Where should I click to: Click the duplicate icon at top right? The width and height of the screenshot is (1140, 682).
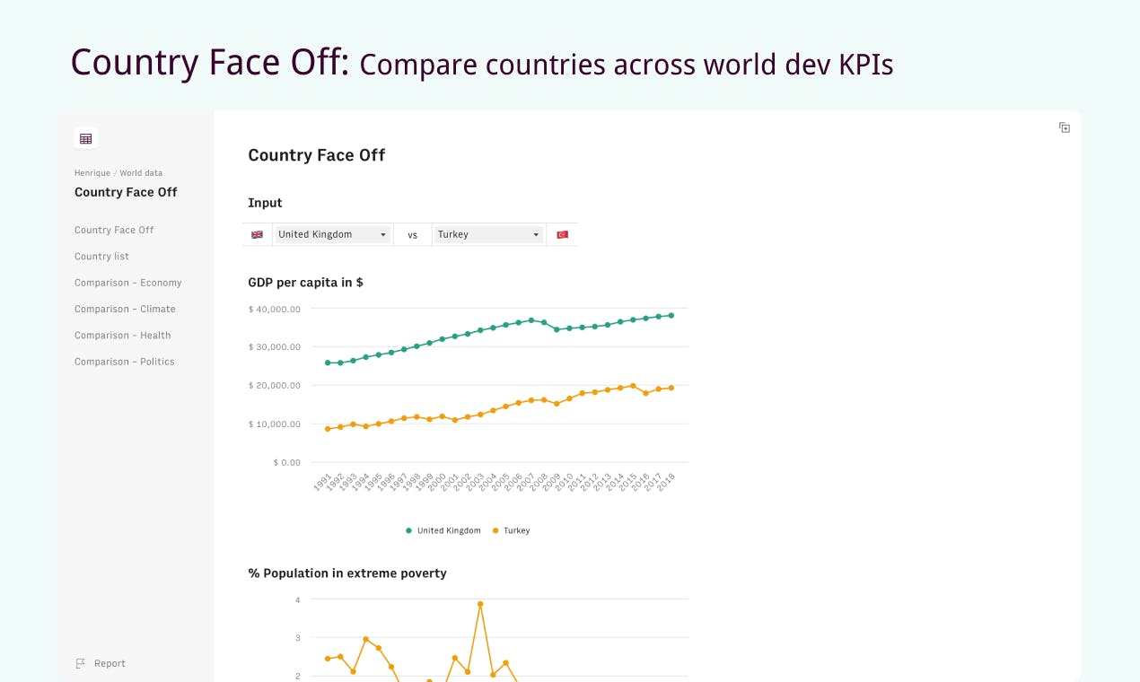point(1065,127)
